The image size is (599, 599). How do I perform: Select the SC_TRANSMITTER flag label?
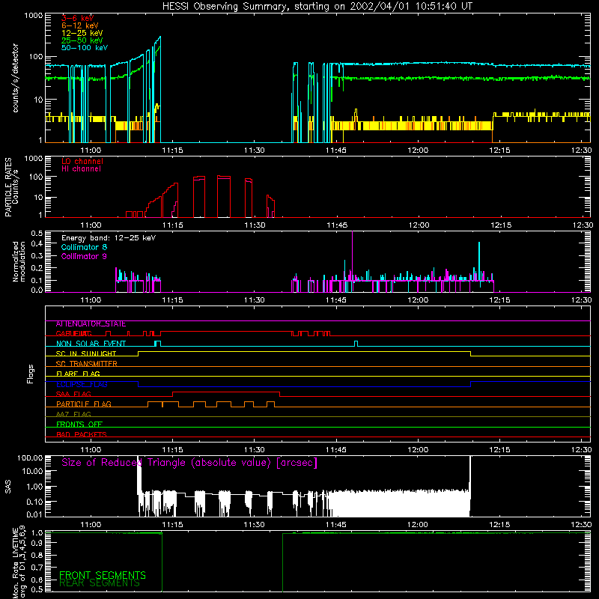[x=87, y=364]
